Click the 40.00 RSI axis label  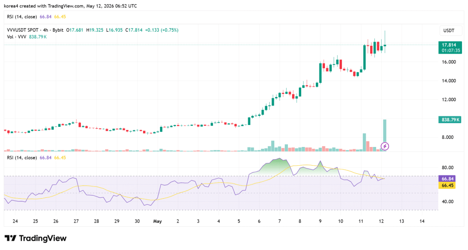[448, 201]
